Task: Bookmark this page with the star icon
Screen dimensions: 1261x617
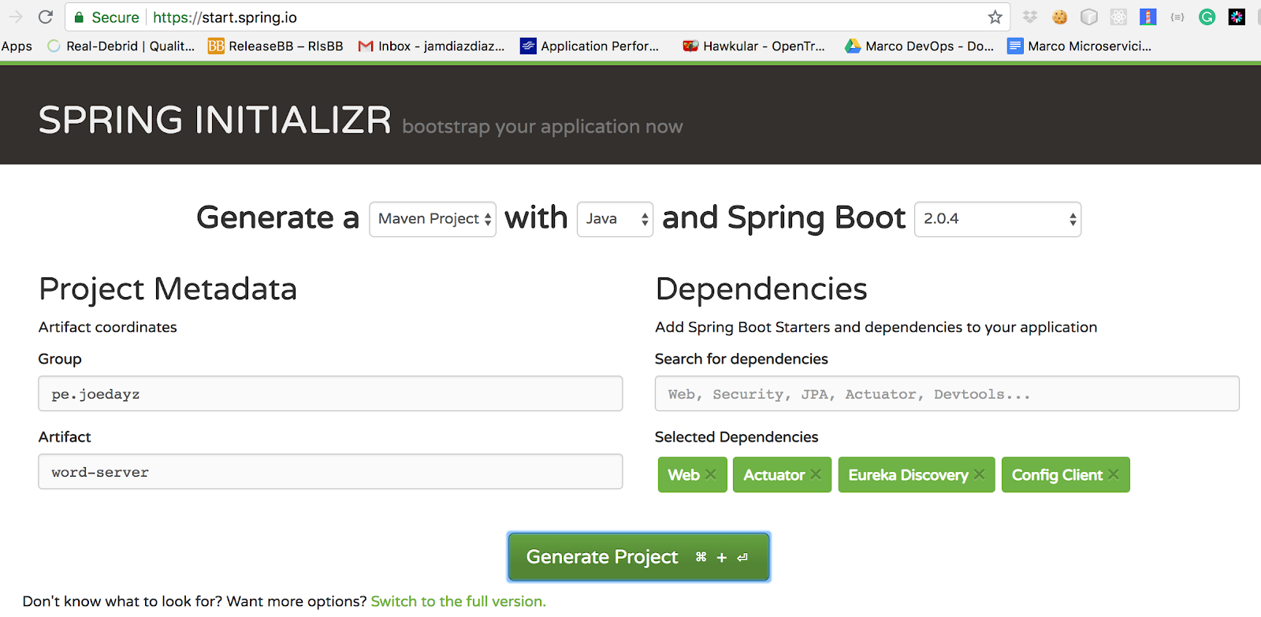Action: tap(995, 17)
